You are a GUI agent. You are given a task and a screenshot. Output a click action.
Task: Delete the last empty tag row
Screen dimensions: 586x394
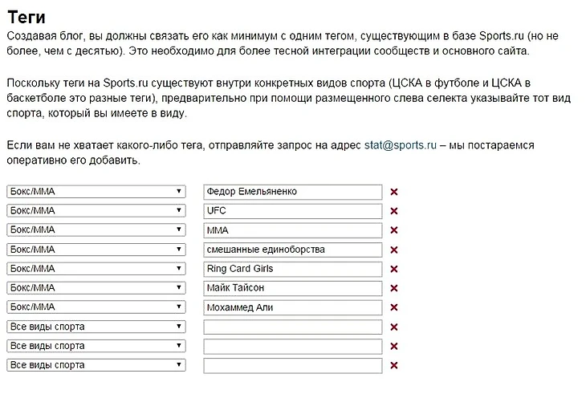[394, 365]
